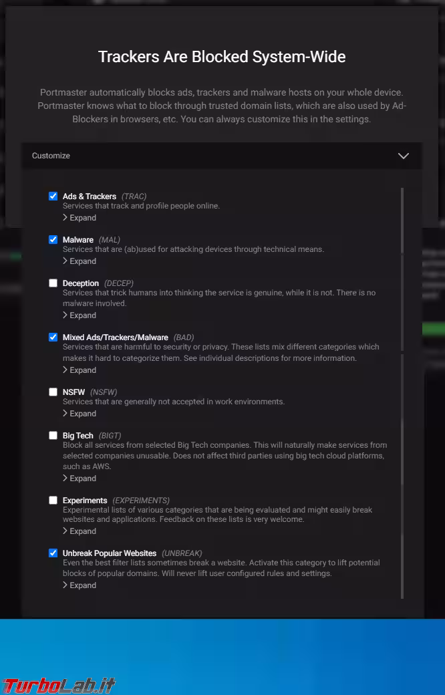This screenshot has width=445, height=695.
Task: Click the TurboLab.it watermark logo
Action: (x=59, y=685)
